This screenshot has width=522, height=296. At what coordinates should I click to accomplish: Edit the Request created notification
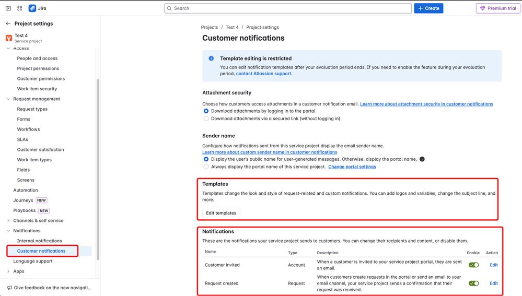(493, 283)
